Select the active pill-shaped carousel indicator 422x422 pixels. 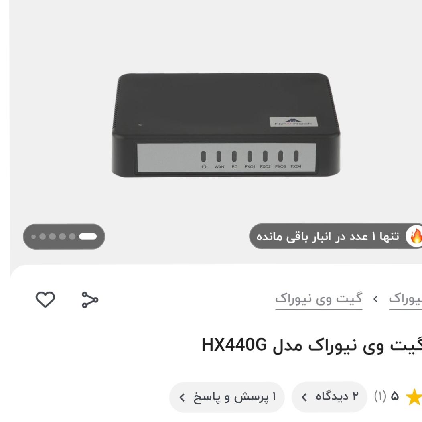click(x=88, y=237)
